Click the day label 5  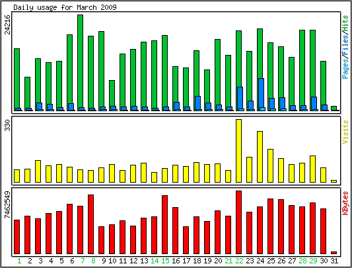[61, 261]
